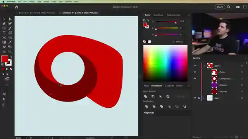The height and width of the screenshot is (139, 248).
Task: Open Arrange Documents icon in header
Action: pyautogui.click(x=238, y=7)
